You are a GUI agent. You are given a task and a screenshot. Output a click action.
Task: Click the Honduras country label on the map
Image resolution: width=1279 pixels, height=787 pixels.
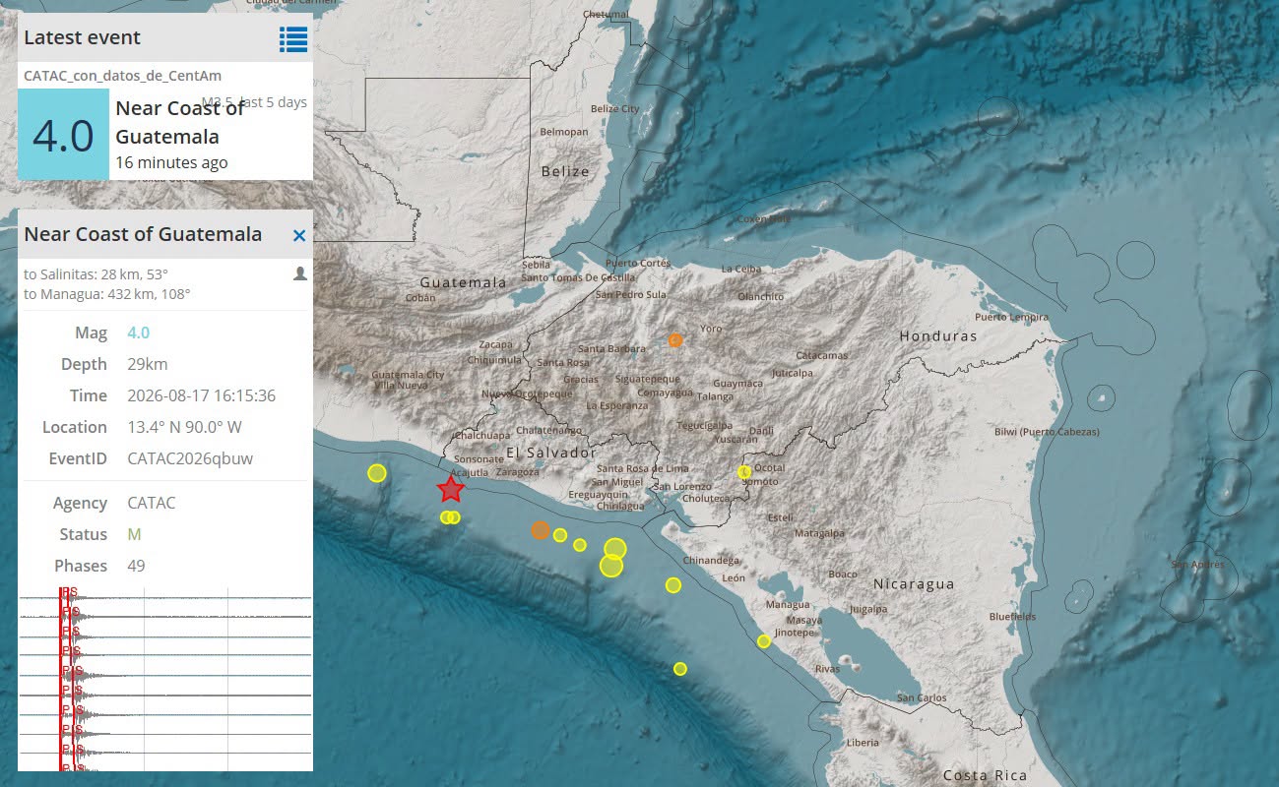point(938,335)
